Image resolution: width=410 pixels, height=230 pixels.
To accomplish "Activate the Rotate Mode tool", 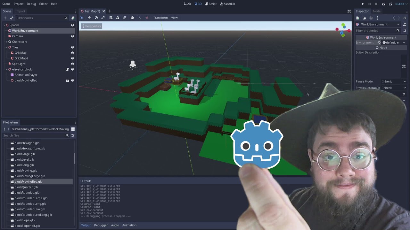I will pos(96,18).
